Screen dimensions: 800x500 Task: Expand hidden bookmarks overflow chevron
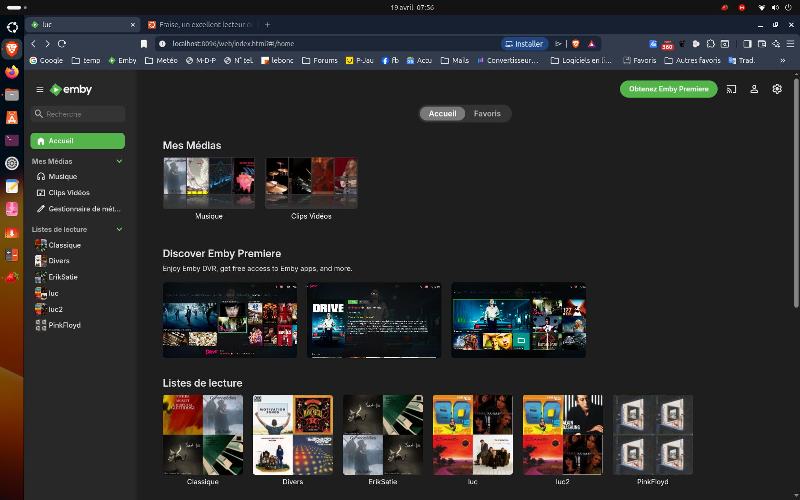pyautogui.click(x=782, y=60)
